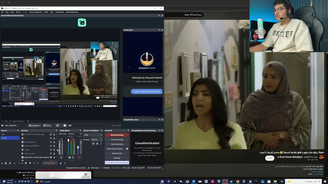Toggle lock on Application Audio Capture source
The image size is (328, 184).
tap(54, 157)
